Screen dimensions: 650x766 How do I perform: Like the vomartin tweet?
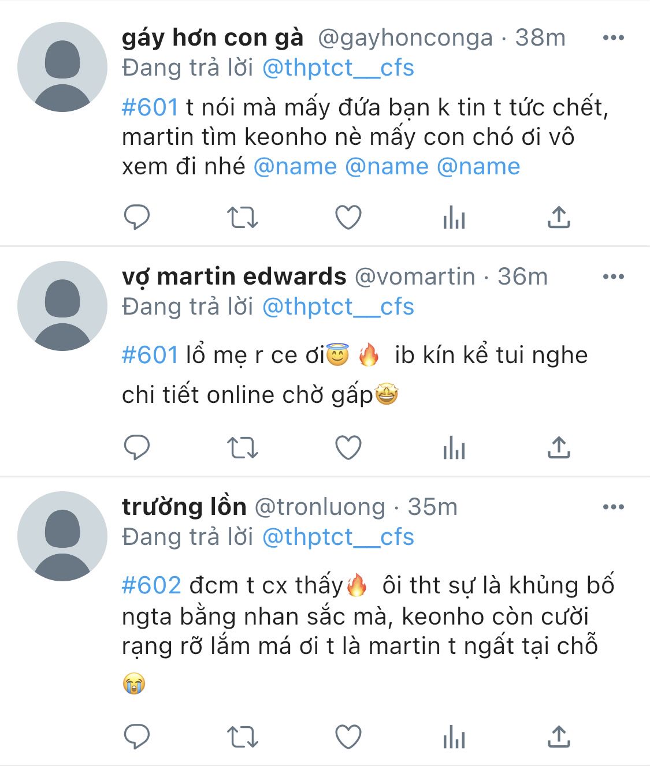[x=348, y=448]
